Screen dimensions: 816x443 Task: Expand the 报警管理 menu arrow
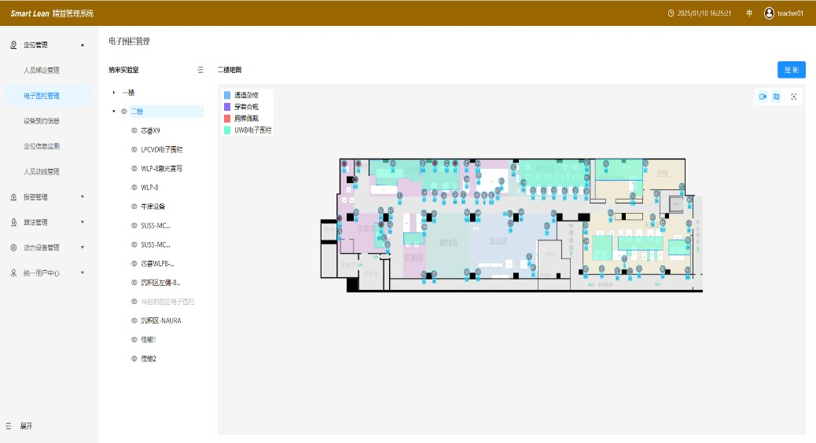point(83,197)
